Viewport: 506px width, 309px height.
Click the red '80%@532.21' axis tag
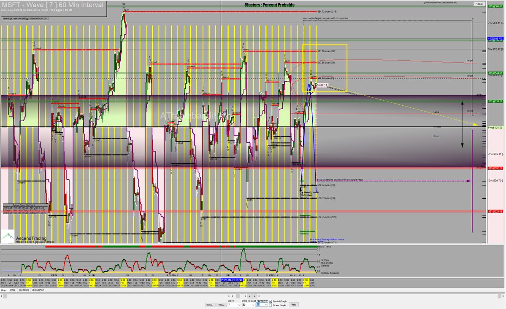tap(495, 168)
